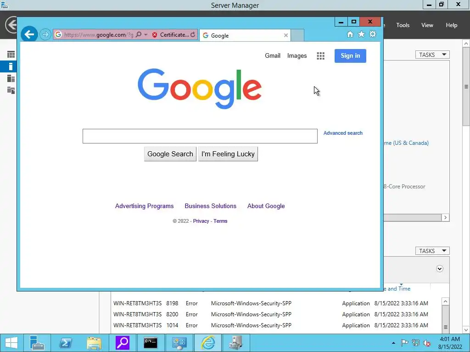Select All Servers icon in Server Manager sidebar

[11, 78]
